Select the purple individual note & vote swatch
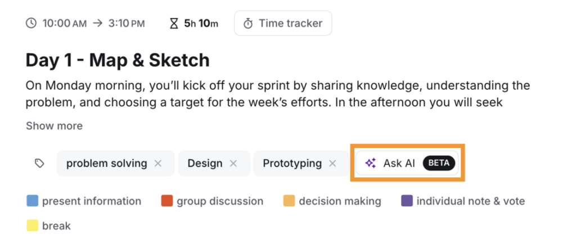 (407, 201)
